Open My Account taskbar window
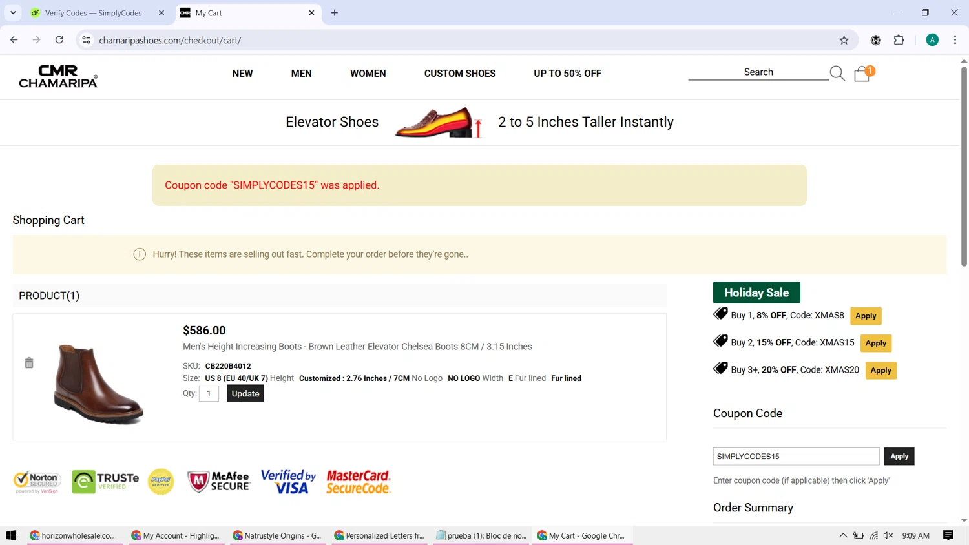969x545 pixels. coord(176,535)
